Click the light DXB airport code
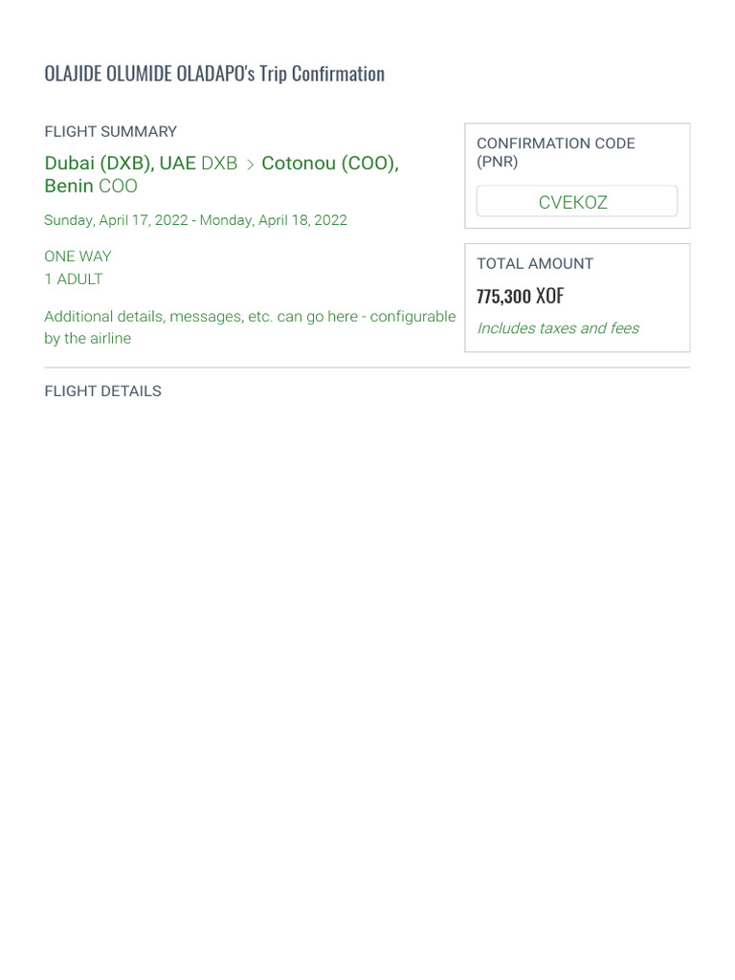 point(219,163)
